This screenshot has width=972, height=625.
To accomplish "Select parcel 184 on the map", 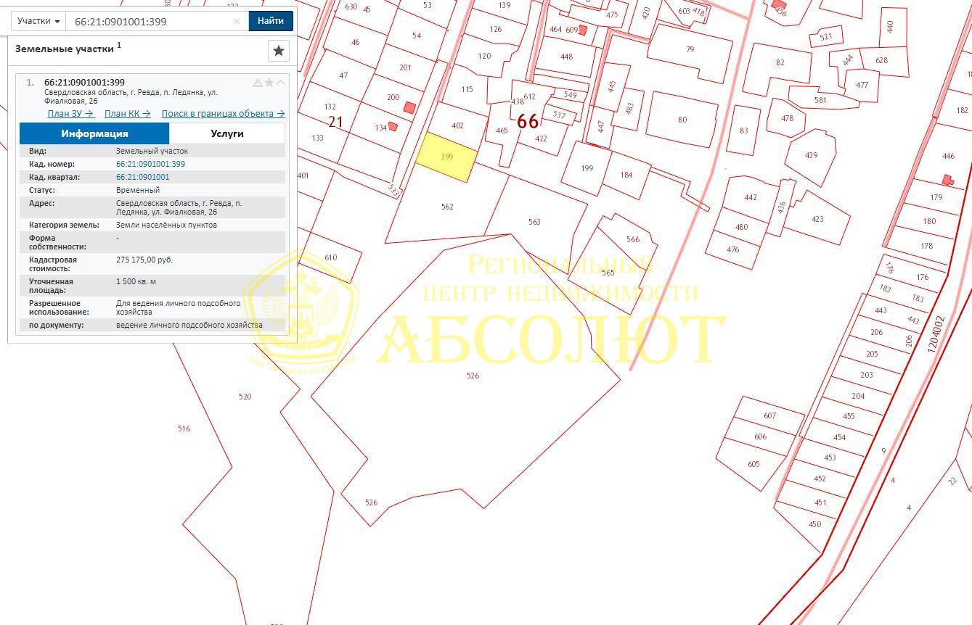I will click(626, 175).
